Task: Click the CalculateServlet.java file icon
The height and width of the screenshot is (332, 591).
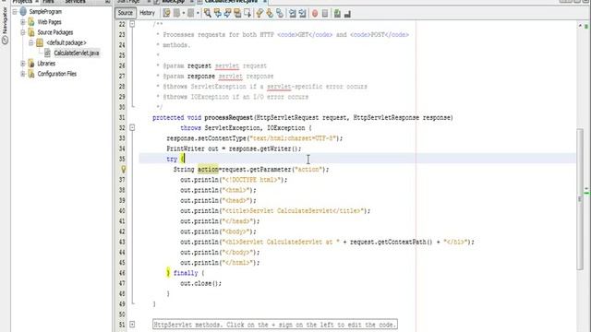Action: (47, 53)
